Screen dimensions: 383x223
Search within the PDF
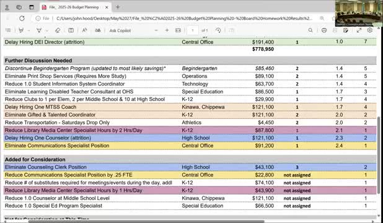310,30
